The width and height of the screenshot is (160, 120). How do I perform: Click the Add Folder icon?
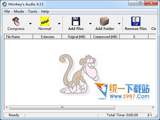coord(105,21)
